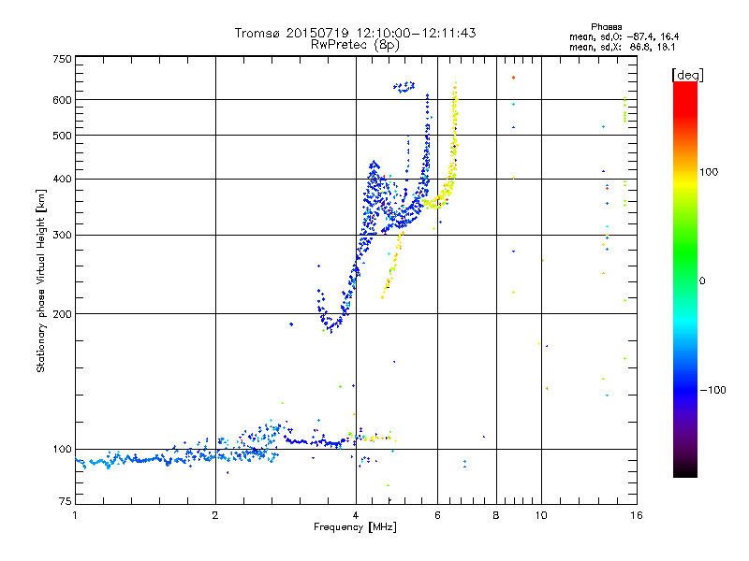The height and width of the screenshot is (561, 749).
Task: Click the colorbar '100' tick label
Action: (x=709, y=172)
